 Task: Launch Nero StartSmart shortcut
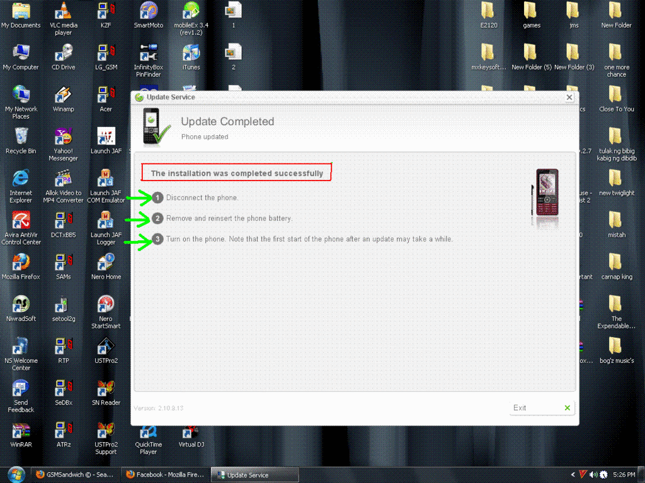point(106,312)
